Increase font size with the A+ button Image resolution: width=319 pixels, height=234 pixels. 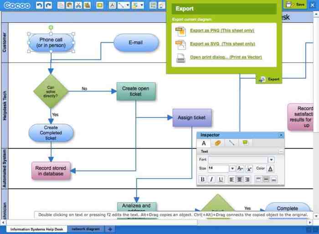[240, 169]
